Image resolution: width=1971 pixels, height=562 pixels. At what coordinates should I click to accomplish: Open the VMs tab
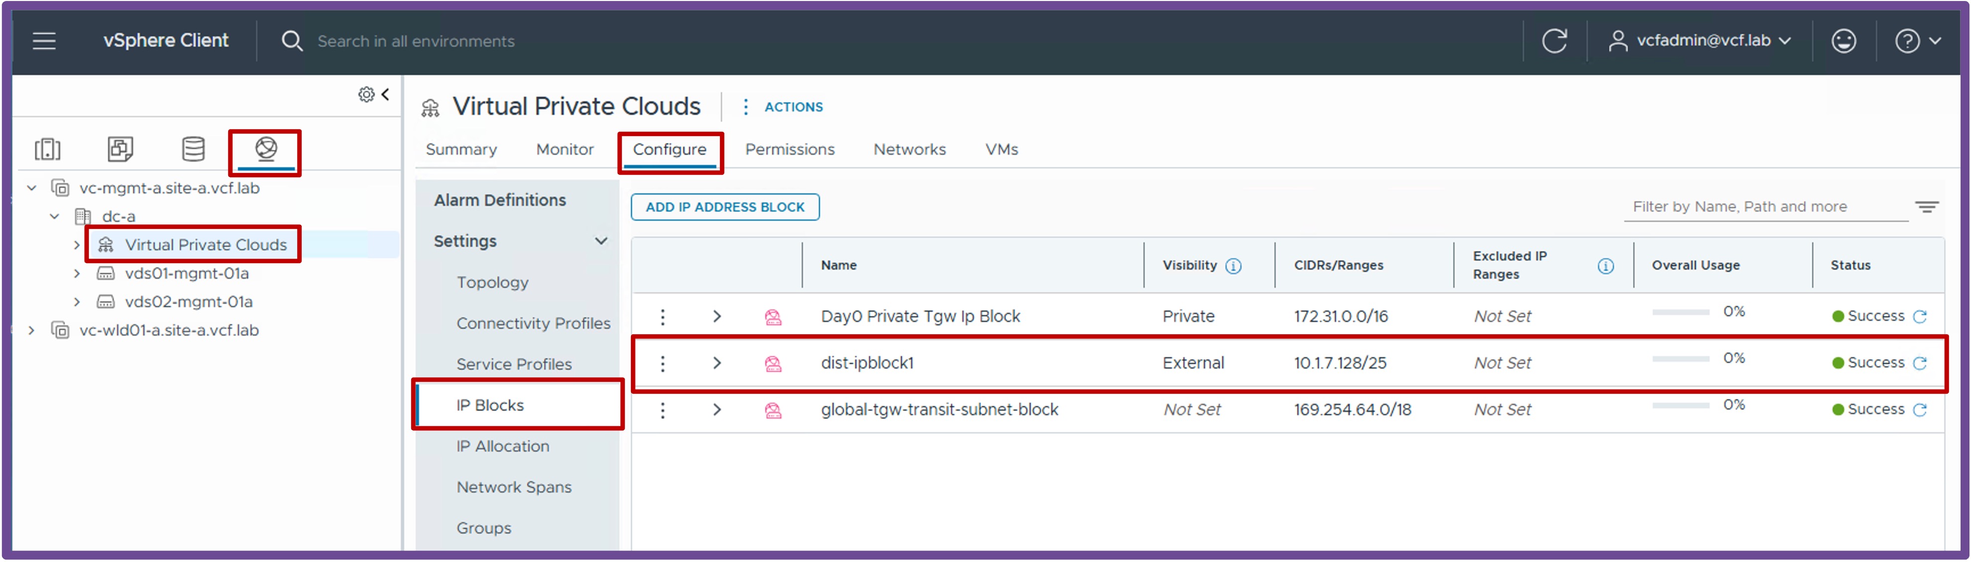(x=1001, y=149)
